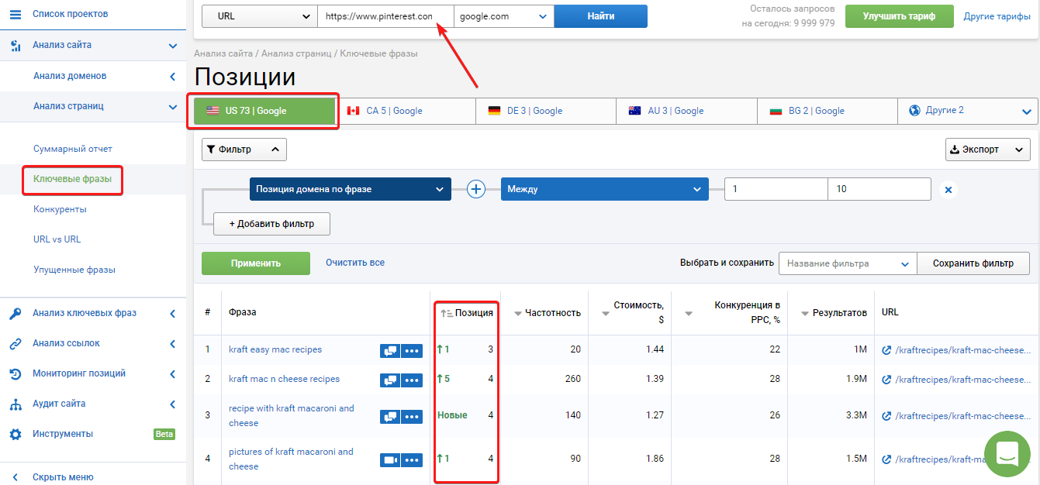This screenshot has width=1040, height=485.
Task: Open Упущенные фразы in sidebar
Action: [74, 270]
